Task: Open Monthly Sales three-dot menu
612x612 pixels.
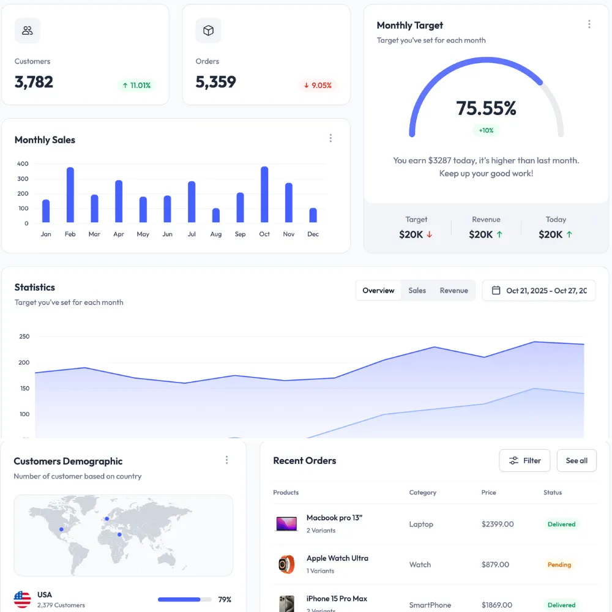Action: coord(330,138)
